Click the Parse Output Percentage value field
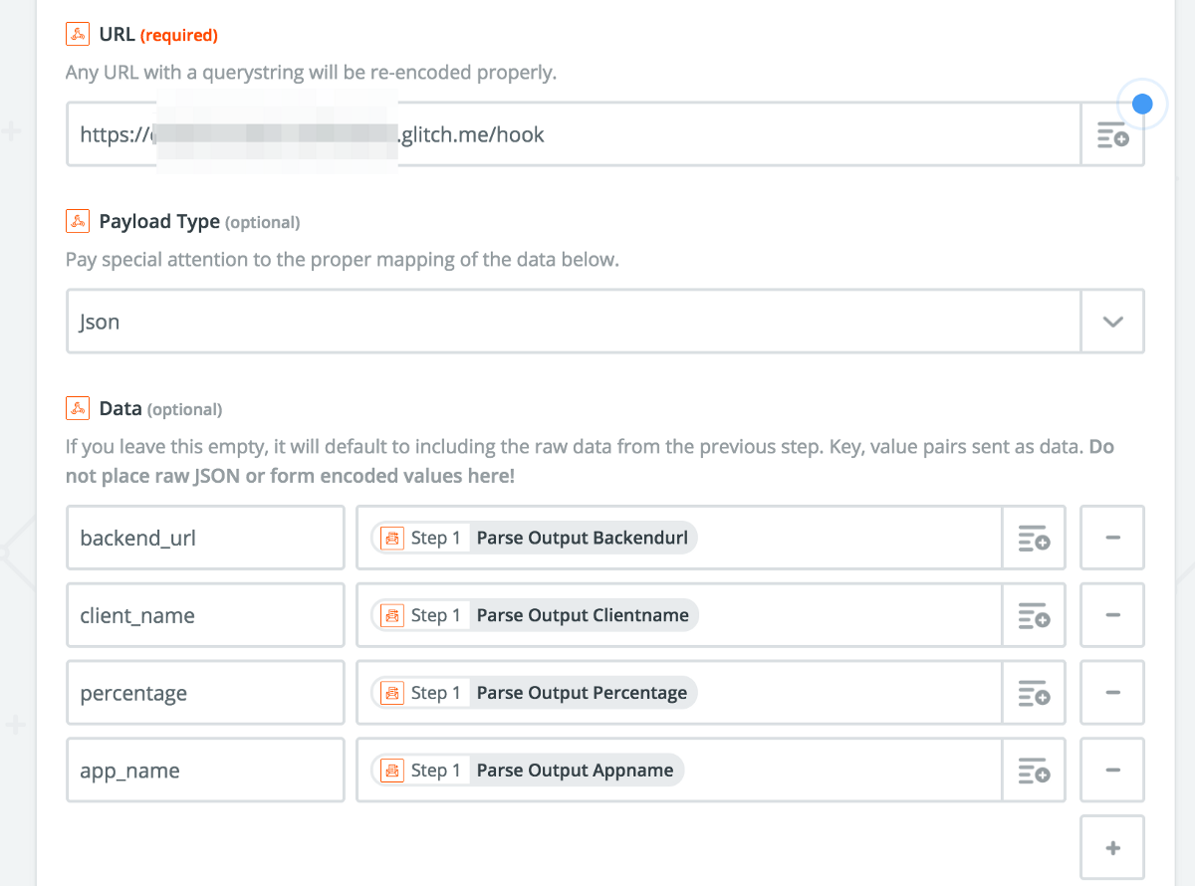Screen dimensions: 1195x886 pos(846,694)
